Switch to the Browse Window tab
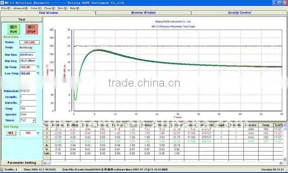 [144, 13]
